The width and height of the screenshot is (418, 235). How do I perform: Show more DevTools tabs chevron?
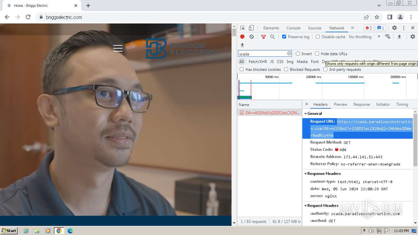(352, 28)
